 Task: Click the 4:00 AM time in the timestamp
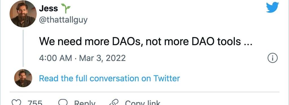click(56, 58)
